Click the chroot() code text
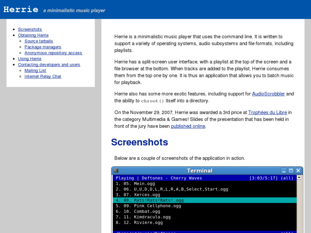 pyautogui.click(x=152, y=101)
